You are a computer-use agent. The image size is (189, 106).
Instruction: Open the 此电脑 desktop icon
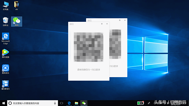click(6, 6)
